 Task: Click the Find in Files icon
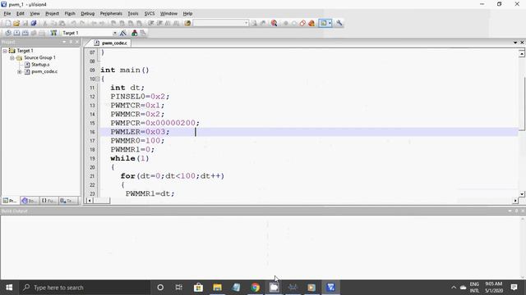(187, 23)
